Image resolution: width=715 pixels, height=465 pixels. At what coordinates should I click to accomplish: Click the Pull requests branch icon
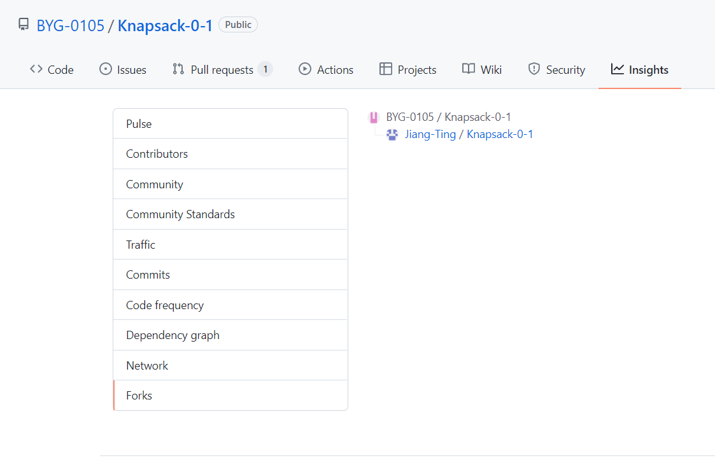[x=178, y=69]
